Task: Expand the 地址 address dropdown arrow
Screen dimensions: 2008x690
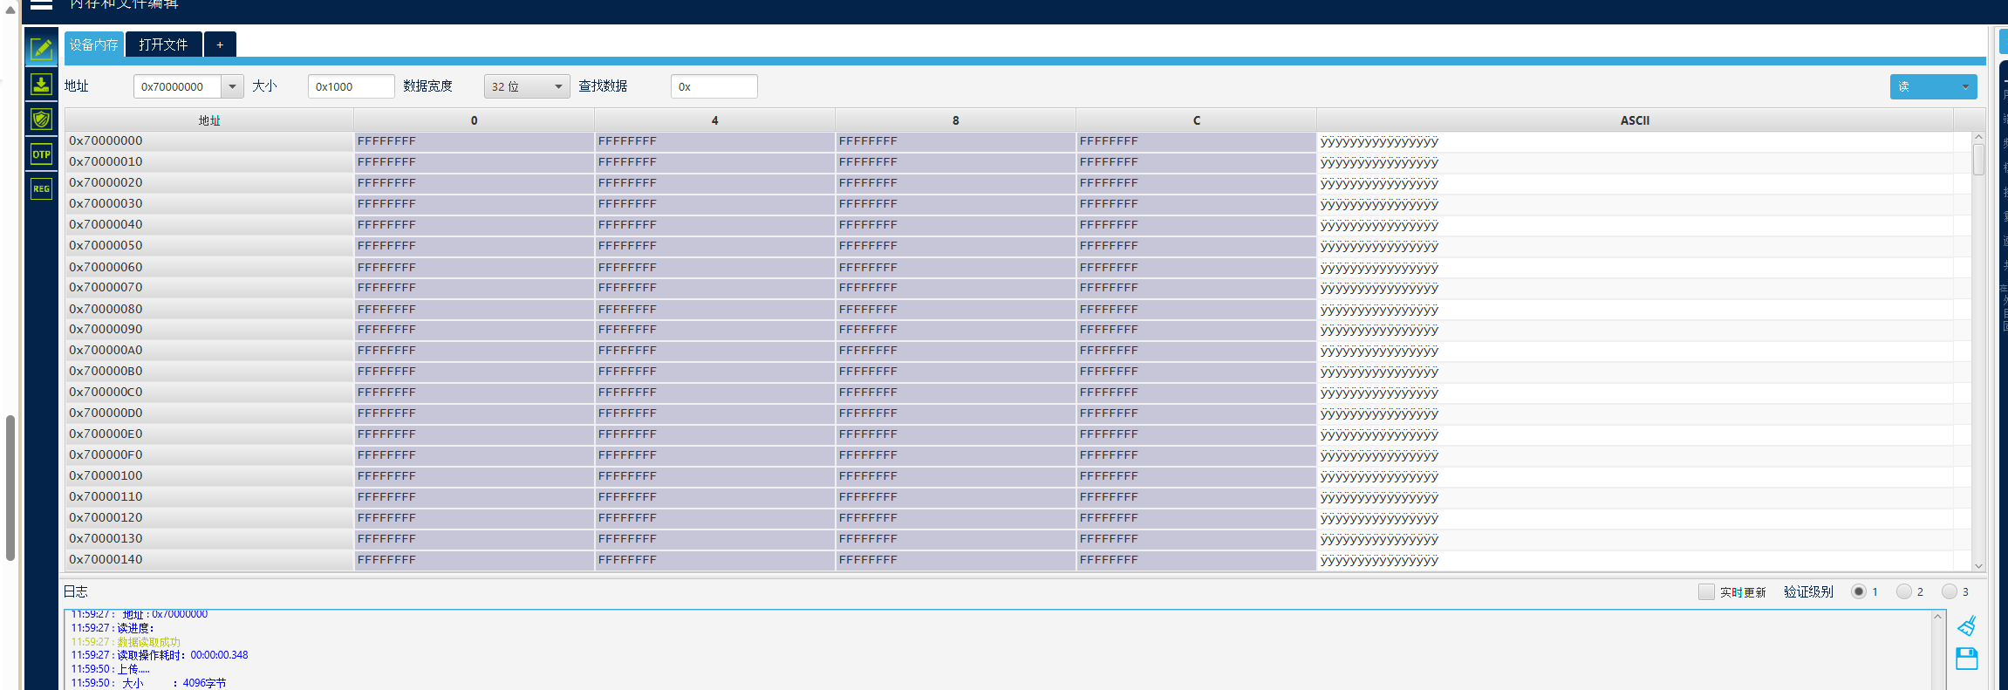Action: coord(232,86)
